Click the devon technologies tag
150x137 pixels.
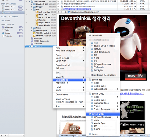(68, 136)
